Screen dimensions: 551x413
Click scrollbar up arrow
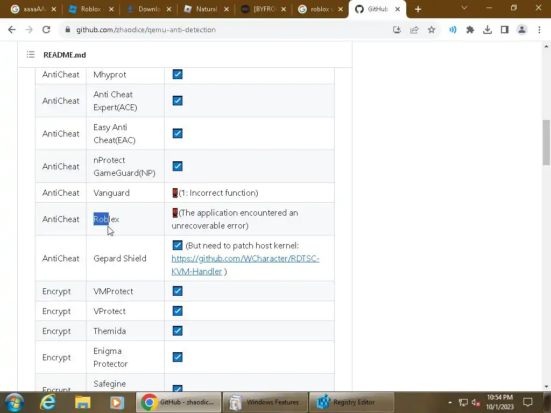click(546, 46)
